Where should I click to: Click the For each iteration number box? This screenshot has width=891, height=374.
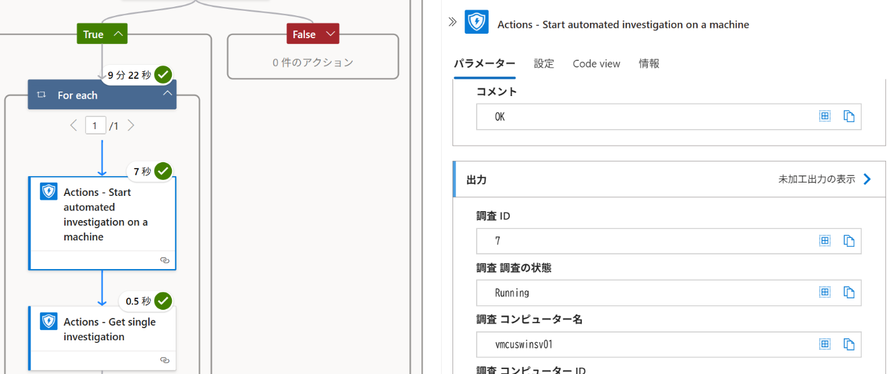tap(95, 125)
